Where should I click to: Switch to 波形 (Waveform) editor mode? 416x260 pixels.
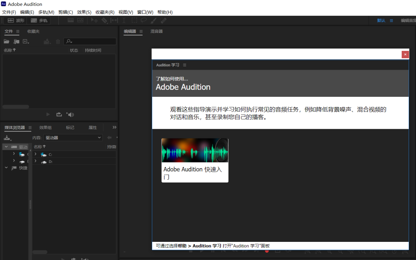(15, 20)
